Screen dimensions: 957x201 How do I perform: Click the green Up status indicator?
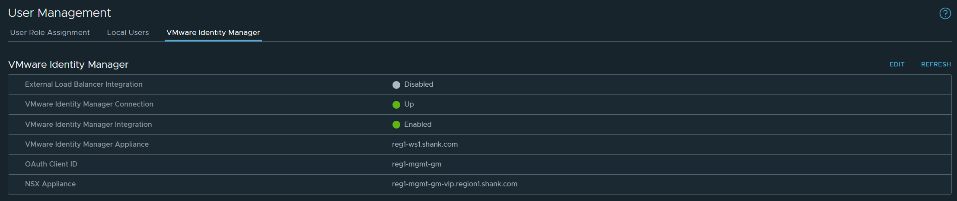(396, 105)
